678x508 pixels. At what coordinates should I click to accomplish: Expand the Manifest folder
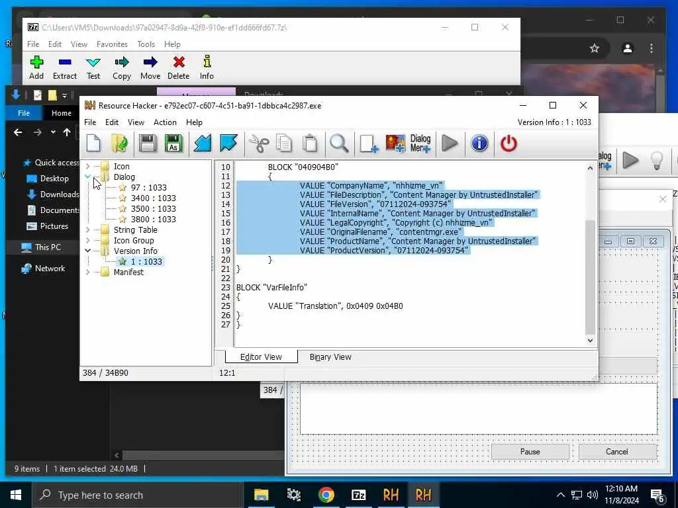pos(88,272)
